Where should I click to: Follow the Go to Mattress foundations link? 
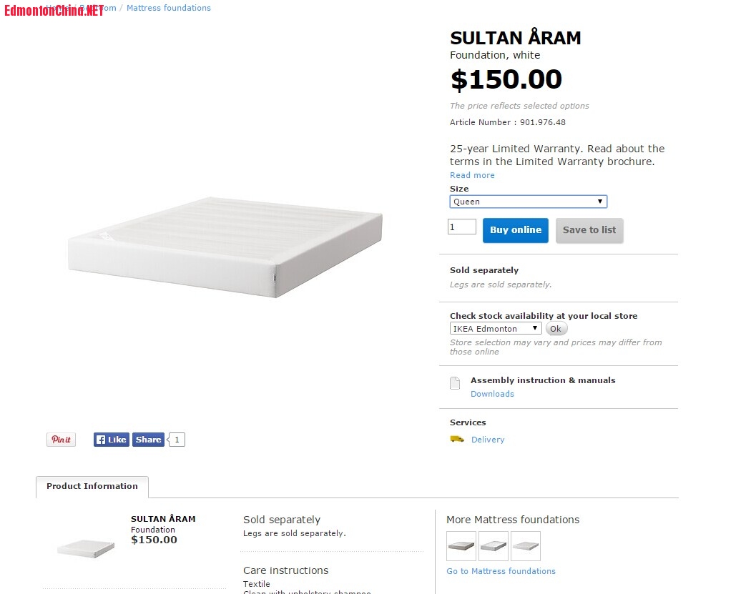tap(501, 571)
